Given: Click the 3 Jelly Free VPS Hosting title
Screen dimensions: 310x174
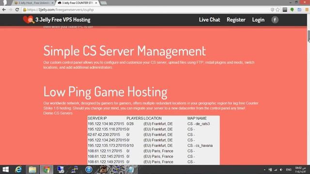Looking at the screenshot, I should point(63,20).
